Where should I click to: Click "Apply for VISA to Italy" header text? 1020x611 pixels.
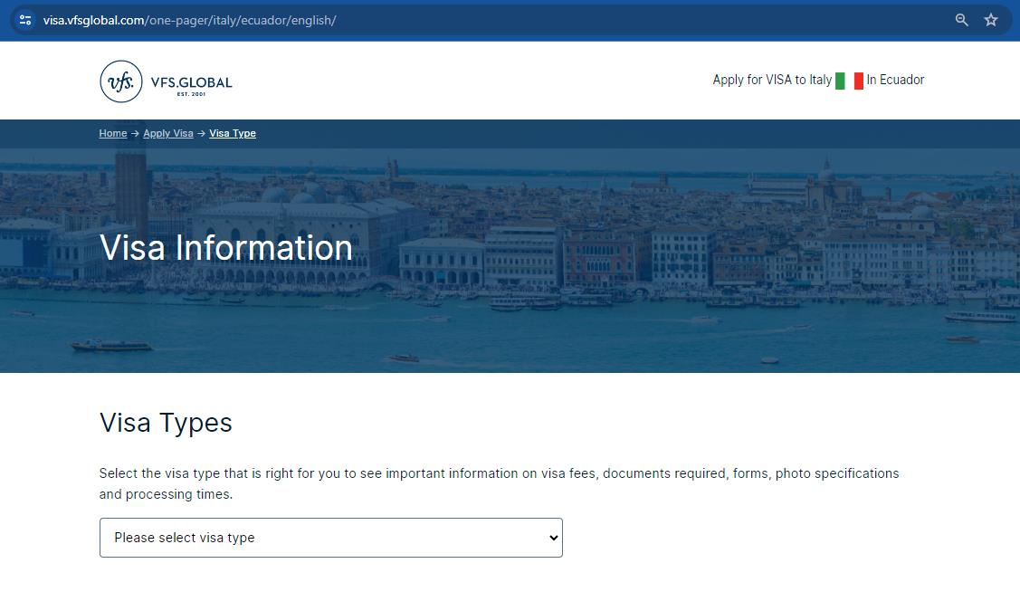(772, 80)
